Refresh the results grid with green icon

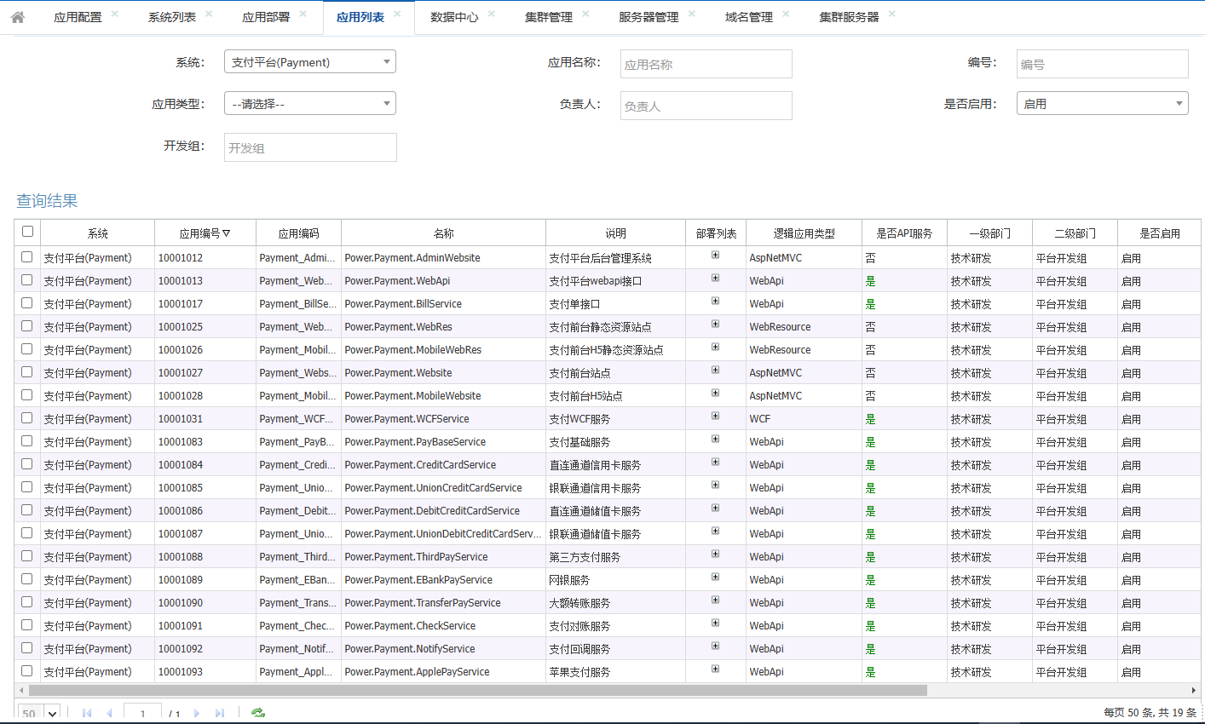[x=257, y=713]
